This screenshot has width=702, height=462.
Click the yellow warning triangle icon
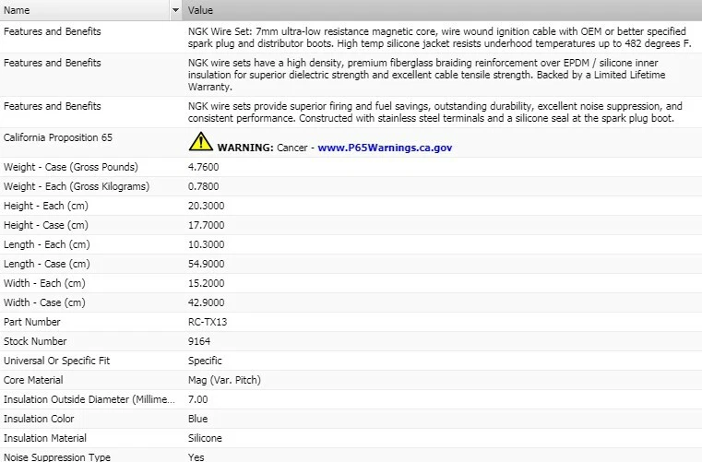coord(200,141)
